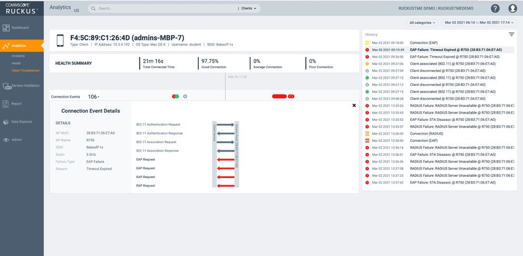523x256 pixels.
Task: Select the 13:36:00 Connection (EAP) entry
Action: 439,141
